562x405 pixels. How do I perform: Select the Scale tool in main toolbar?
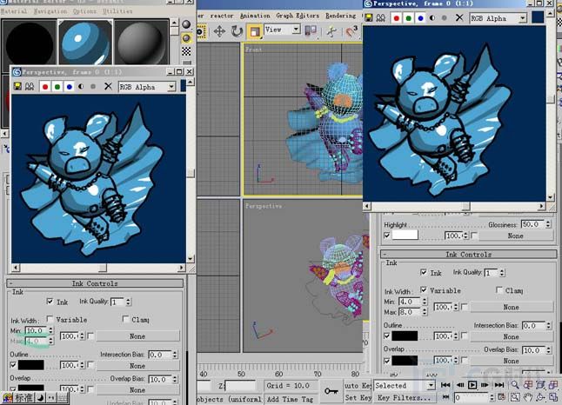click(255, 31)
